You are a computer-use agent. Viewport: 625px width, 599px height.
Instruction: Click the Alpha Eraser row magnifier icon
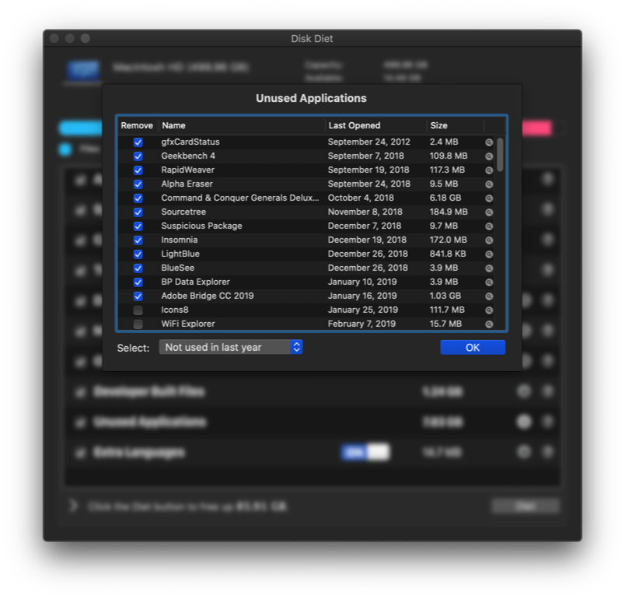tap(489, 184)
